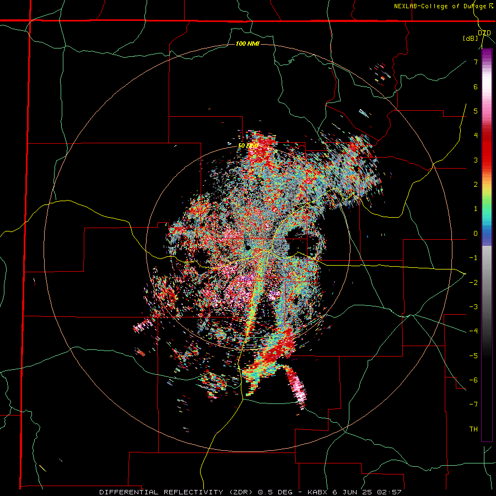Click the pink-white radial spike echo
The width and height of the screenshot is (496, 496).
[296, 387]
